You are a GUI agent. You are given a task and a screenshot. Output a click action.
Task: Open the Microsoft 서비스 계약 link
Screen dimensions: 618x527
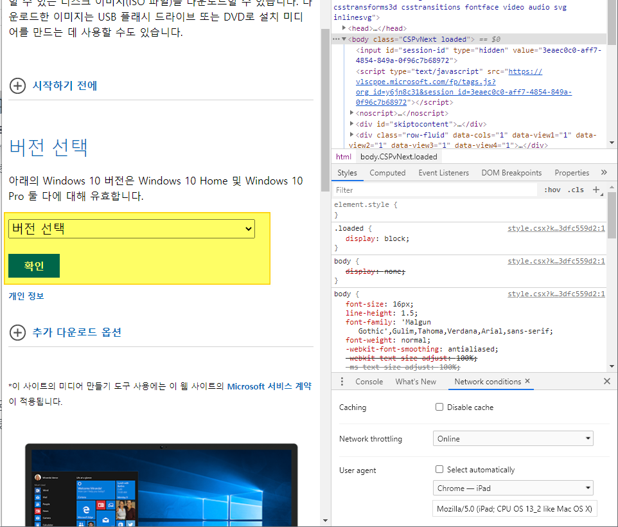[x=269, y=386]
